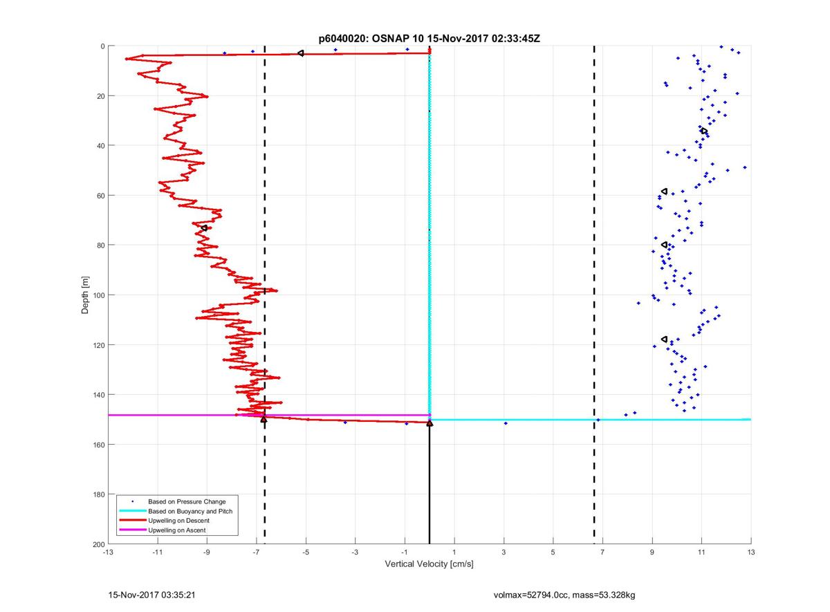Screen dimensions: 830x612
Task: Click the cyan line swatch in legend
Action: point(133,511)
